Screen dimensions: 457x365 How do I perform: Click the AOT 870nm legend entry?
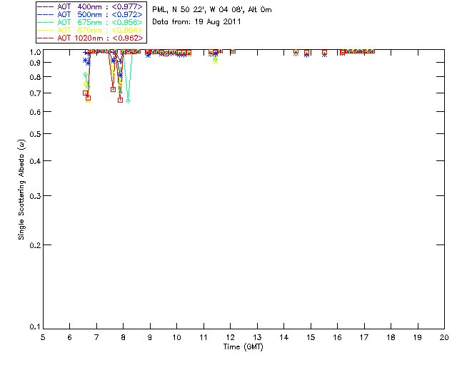(91, 30)
